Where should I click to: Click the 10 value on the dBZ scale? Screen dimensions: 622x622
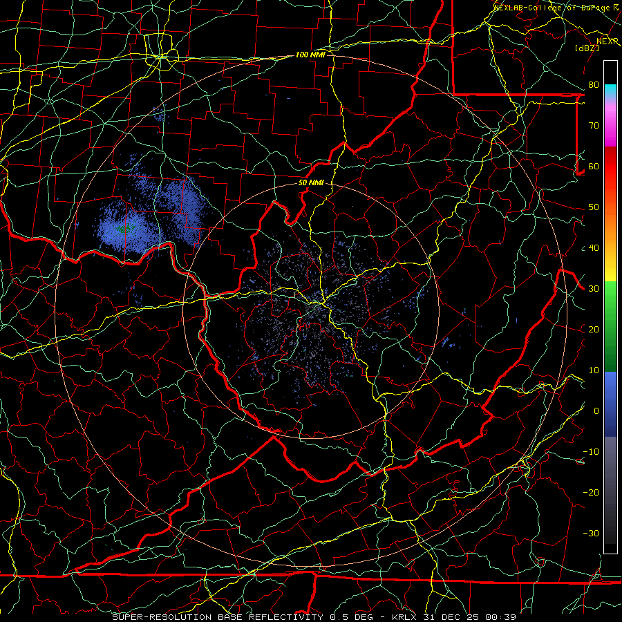pos(594,370)
